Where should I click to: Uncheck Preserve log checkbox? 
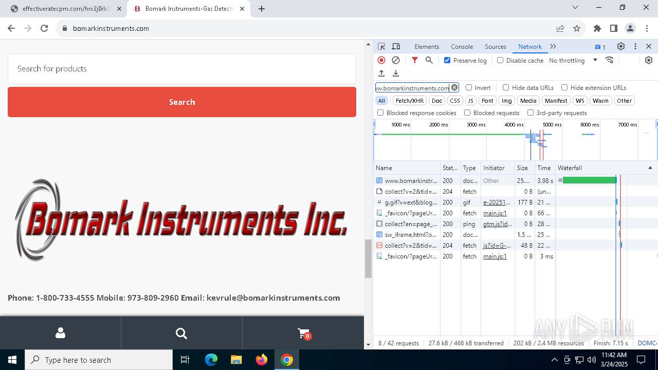(447, 60)
